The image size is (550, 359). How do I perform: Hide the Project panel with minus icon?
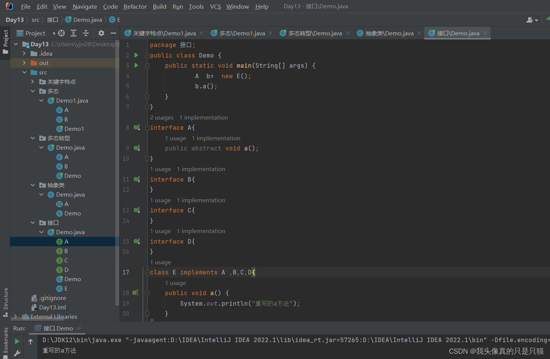[x=113, y=33]
